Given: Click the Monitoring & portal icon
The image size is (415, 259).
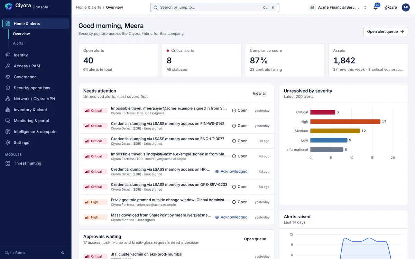Looking at the screenshot, I should 8,121.
